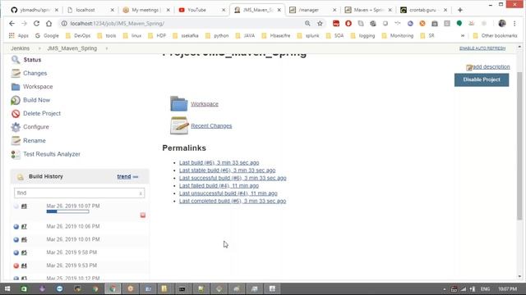Screen dimensions: 526x295
Task: Click the Configure gear icon
Action: click(x=16, y=127)
